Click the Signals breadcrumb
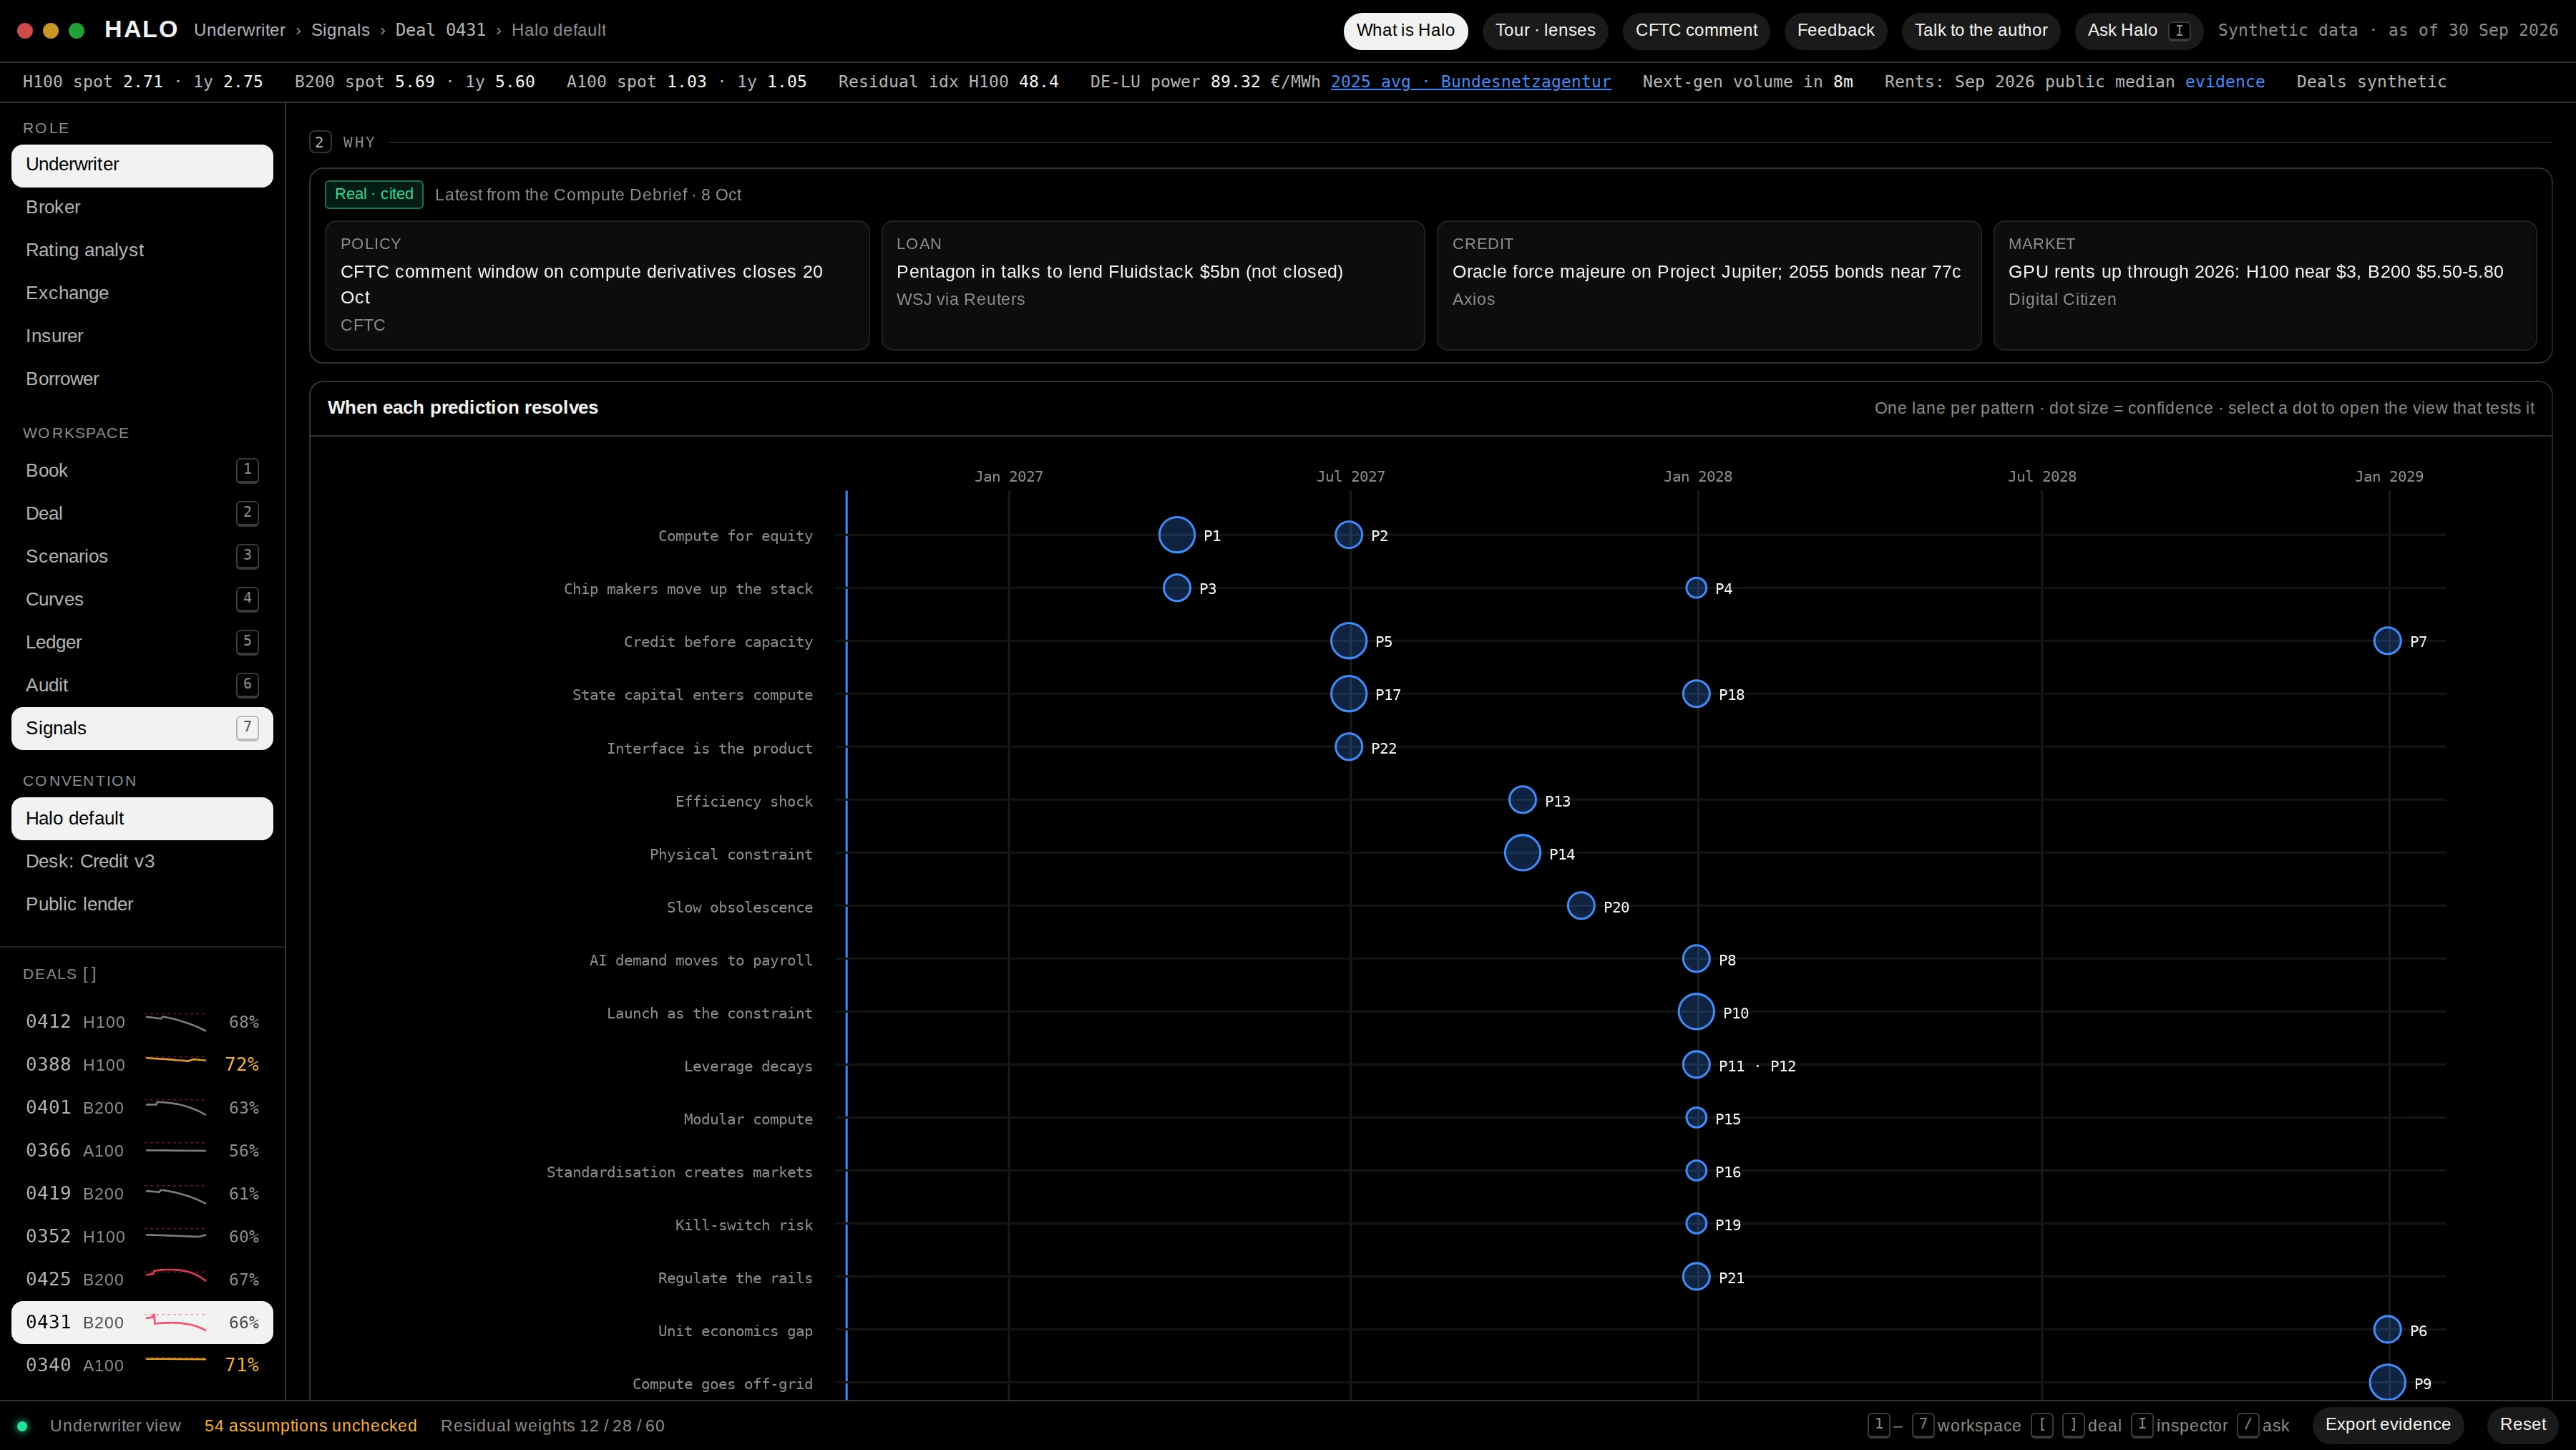 tap(340, 30)
